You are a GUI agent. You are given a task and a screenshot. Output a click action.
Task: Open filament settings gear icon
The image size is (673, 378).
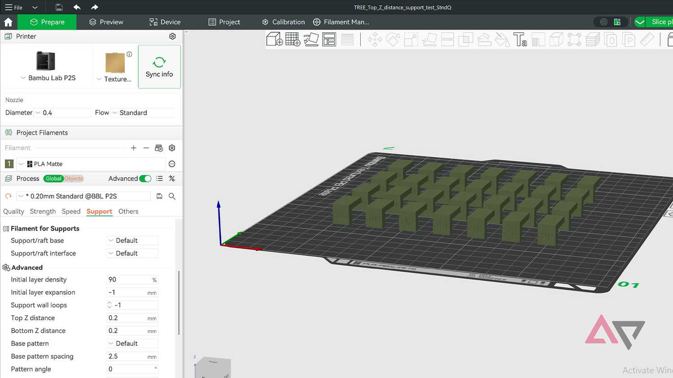tap(172, 148)
